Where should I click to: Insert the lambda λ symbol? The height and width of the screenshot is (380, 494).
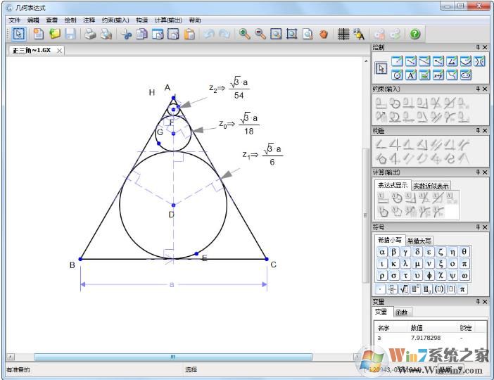tap(405, 264)
